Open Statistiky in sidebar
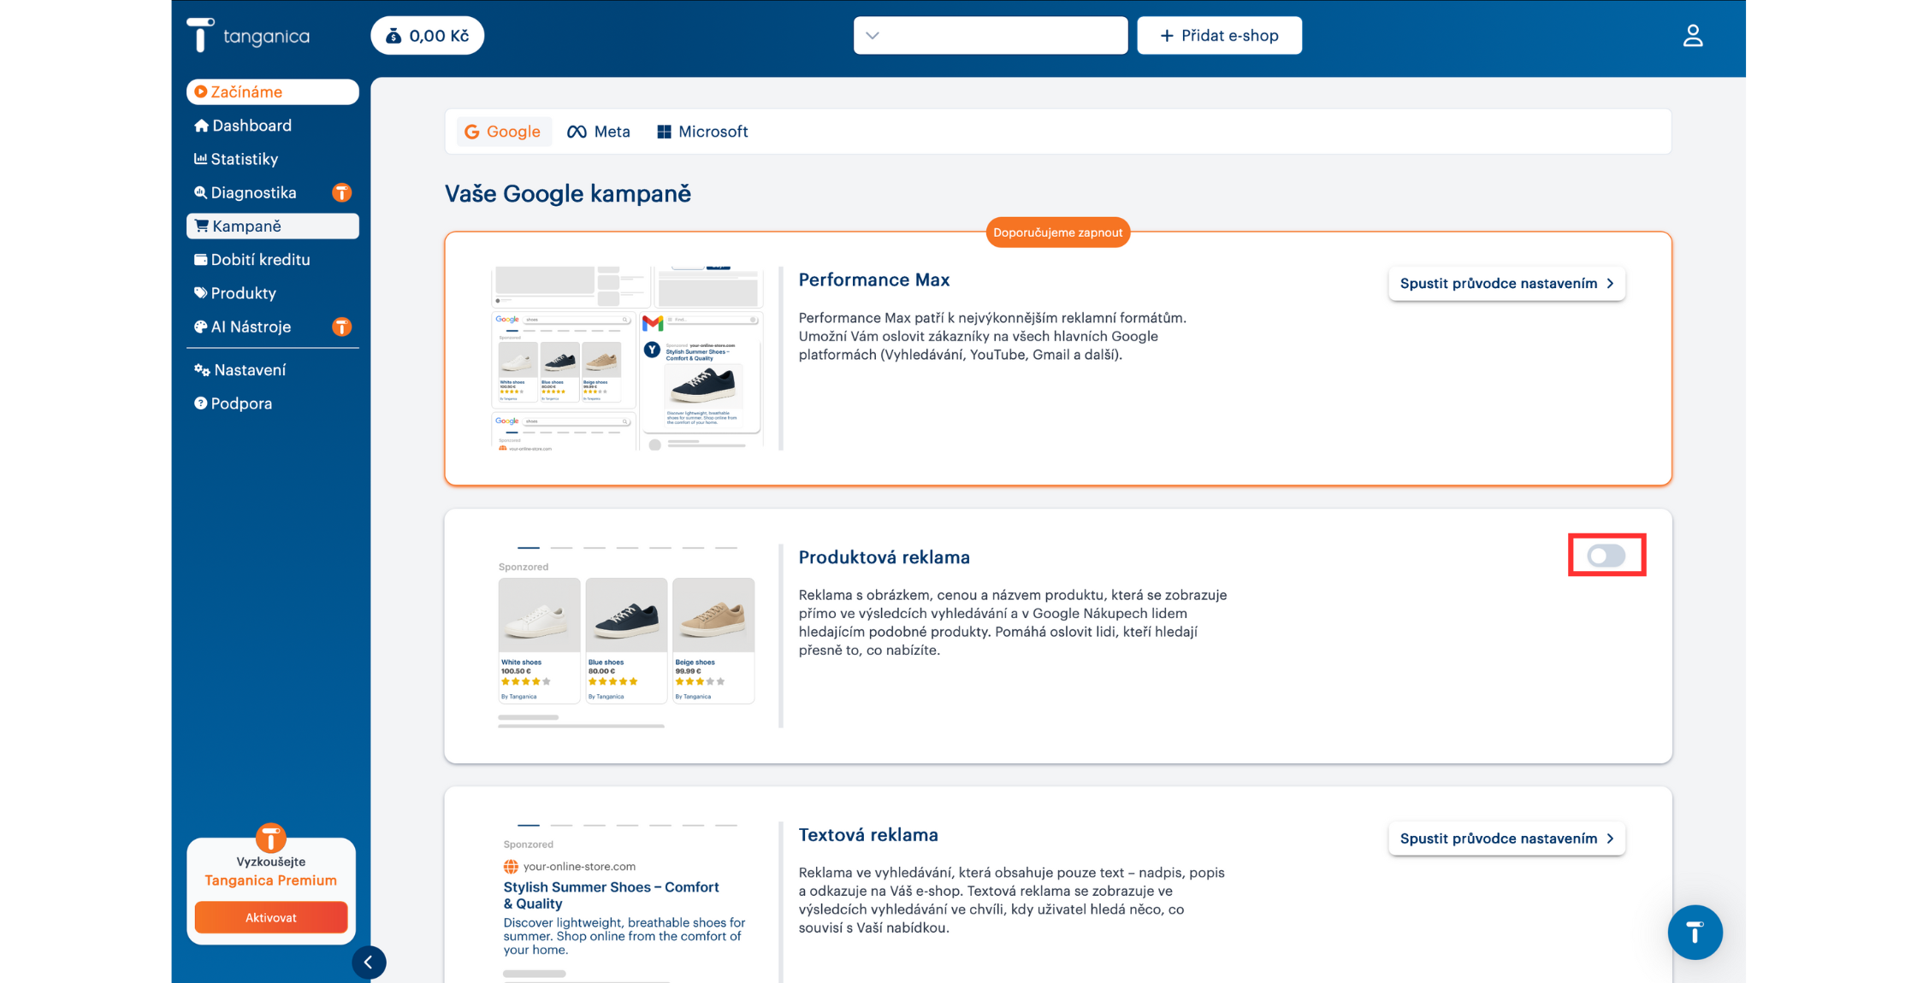Image resolution: width=1917 pixels, height=983 pixels. [272, 159]
